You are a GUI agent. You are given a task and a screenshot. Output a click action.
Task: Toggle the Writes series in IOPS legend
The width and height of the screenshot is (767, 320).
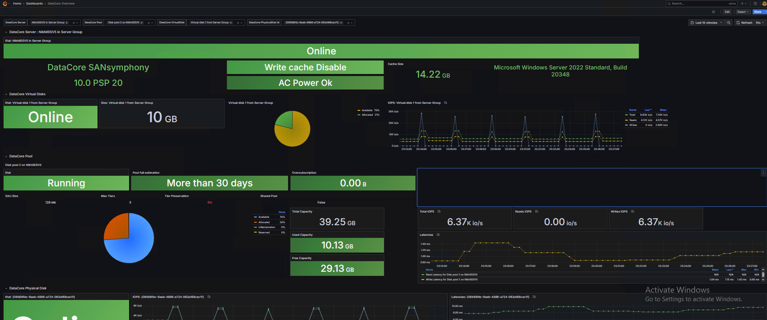pos(633,125)
